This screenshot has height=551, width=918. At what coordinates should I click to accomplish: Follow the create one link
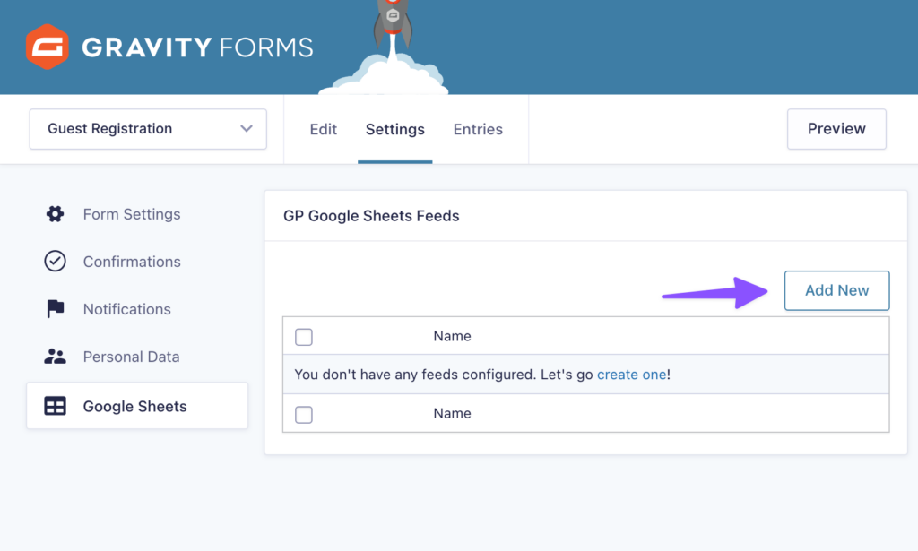632,375
